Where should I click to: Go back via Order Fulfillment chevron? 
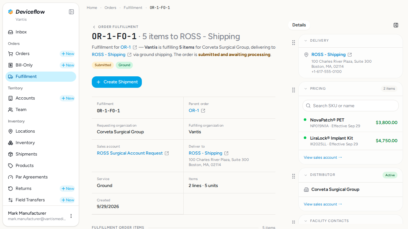pos(94,27)
